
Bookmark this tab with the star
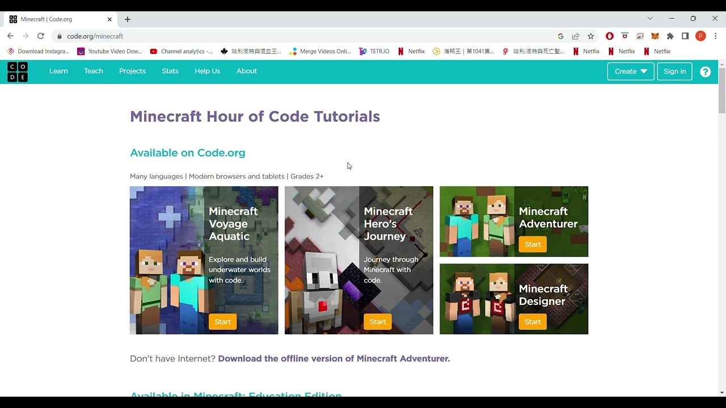point(590,36)
